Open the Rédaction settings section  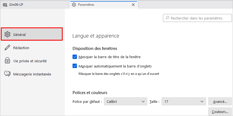(21, 48)
